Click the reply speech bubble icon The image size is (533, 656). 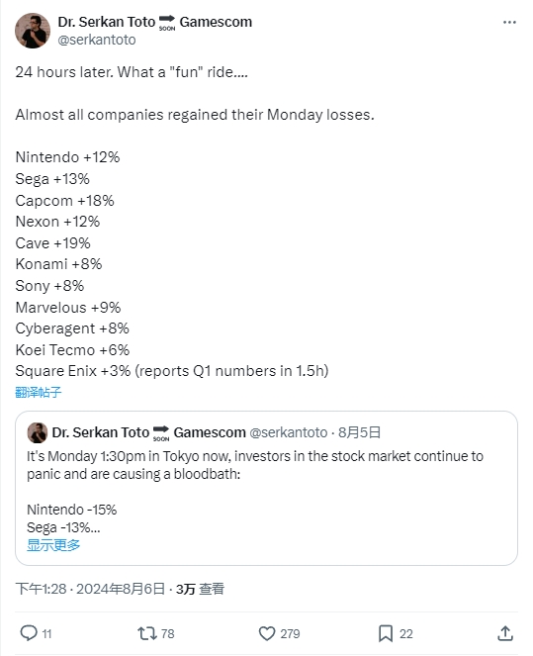(x=29, y=633)
